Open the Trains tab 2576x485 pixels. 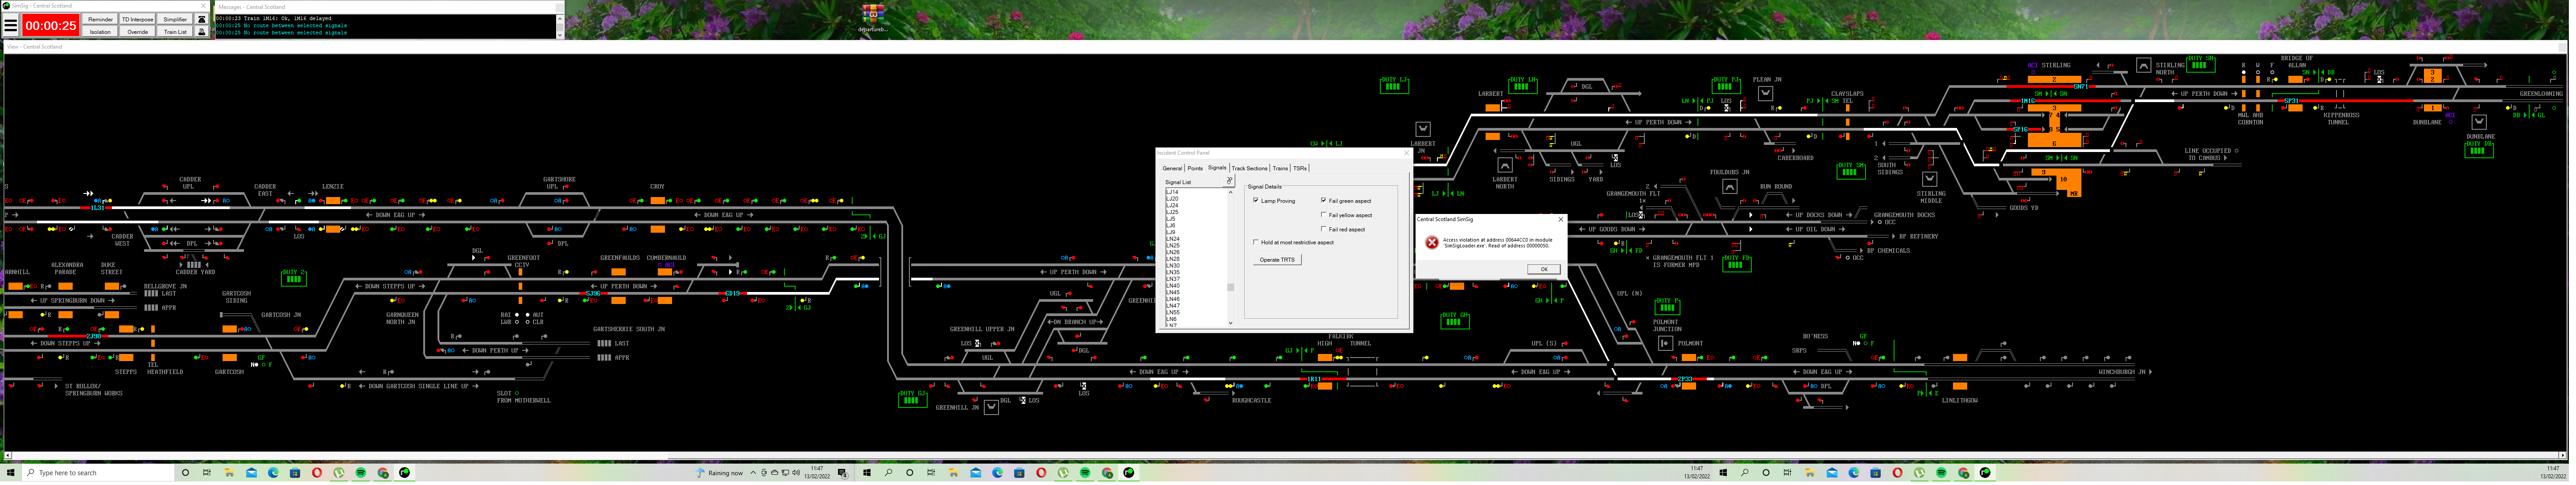1280,168
